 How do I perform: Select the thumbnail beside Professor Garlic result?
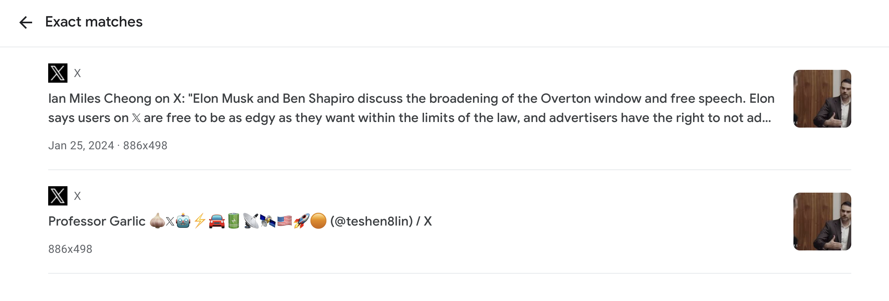click(822, 222)
